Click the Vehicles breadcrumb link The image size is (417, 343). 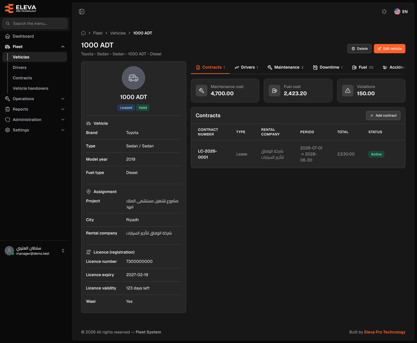[x=118, y=33]
